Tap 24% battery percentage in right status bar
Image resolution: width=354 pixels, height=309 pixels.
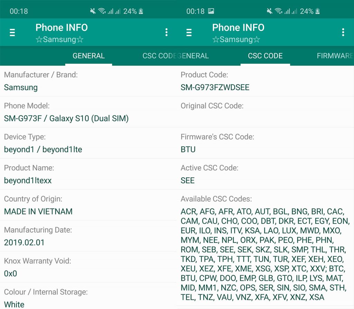point(307,11)
